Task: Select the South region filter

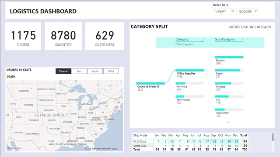Action: pos(95,71)
